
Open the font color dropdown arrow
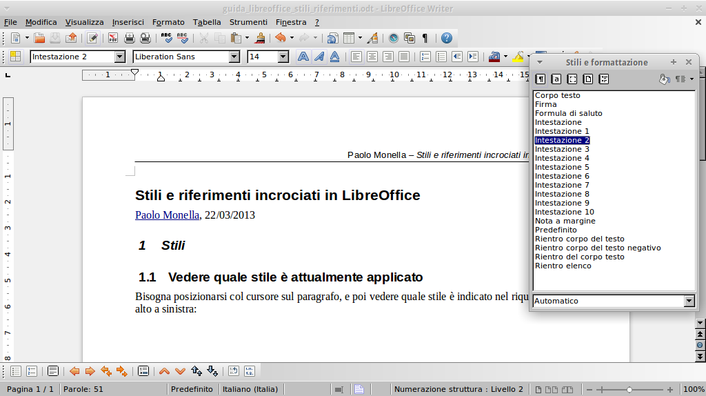(x=505, y=57)
